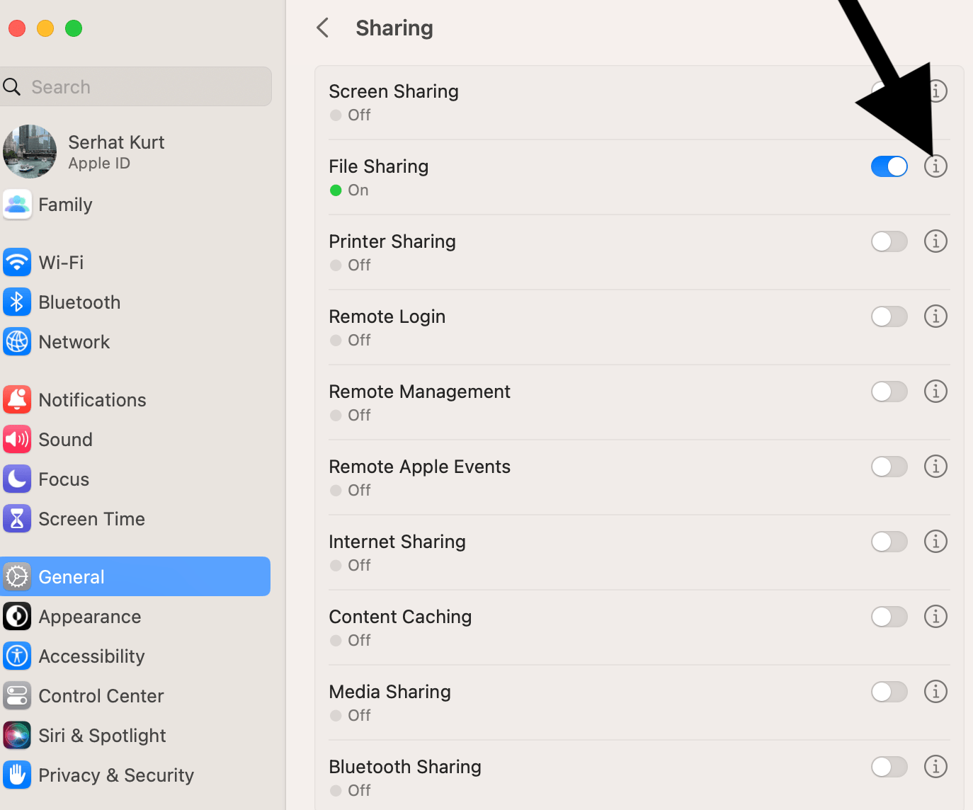The image size is (973, 810).
Task: Minimize window with the yellow button
Action: click(x=45, y=28)
